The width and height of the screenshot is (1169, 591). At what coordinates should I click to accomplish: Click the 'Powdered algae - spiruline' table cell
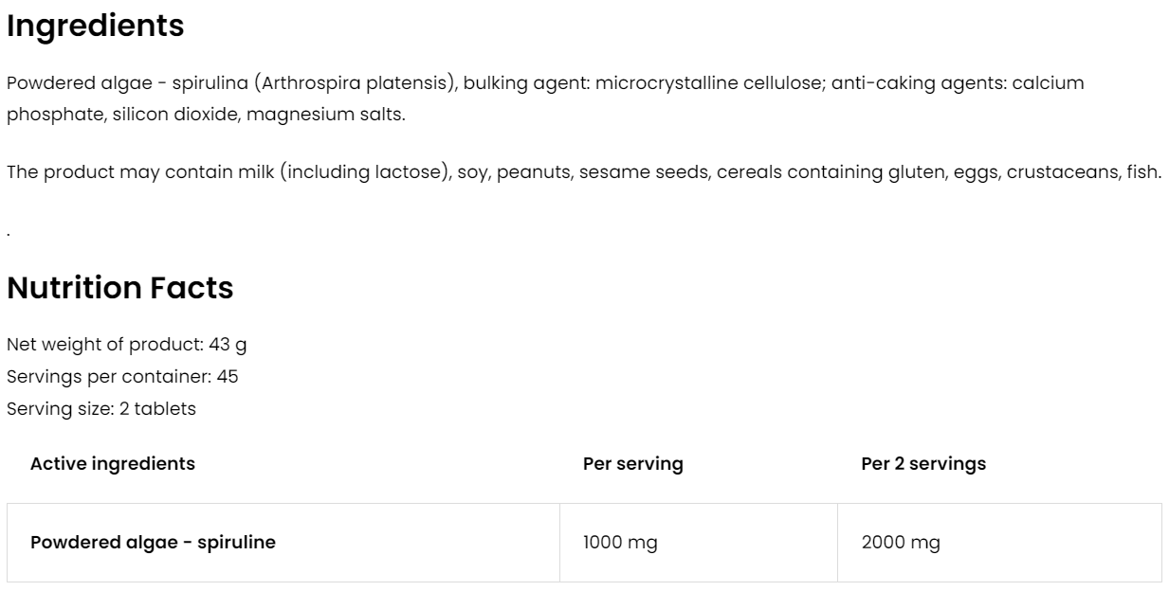153,543
